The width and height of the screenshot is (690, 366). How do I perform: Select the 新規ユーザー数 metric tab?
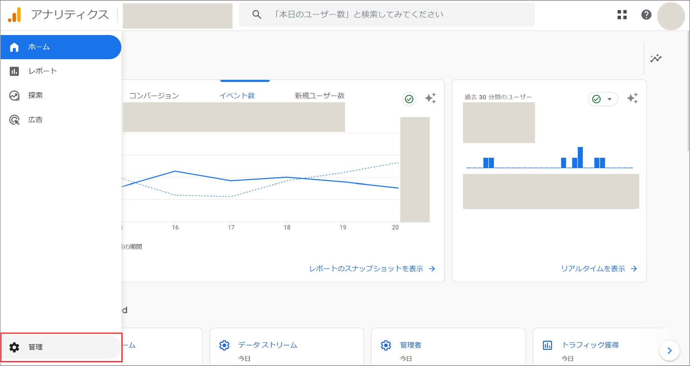(x=320, y=96)
